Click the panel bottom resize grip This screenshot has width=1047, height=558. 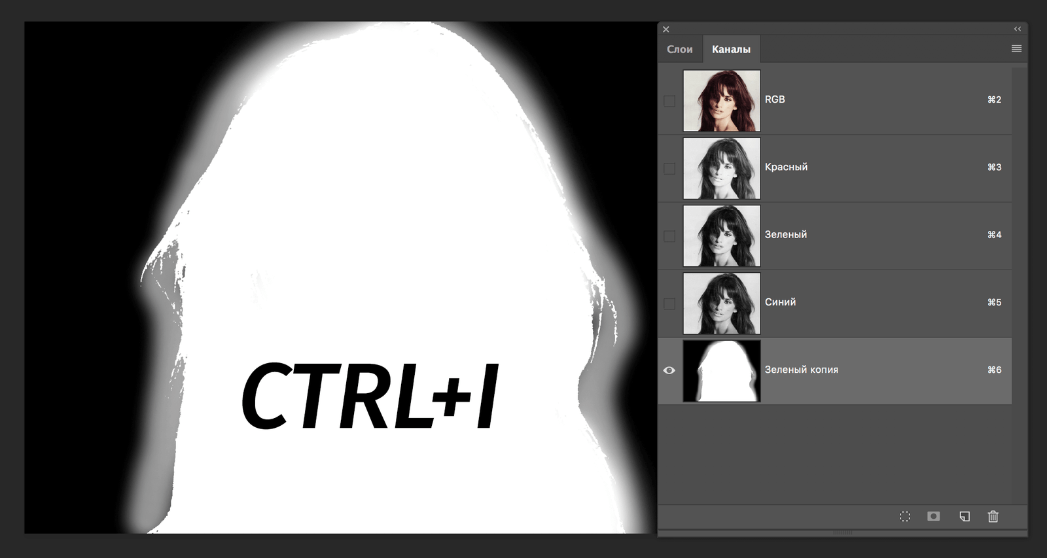click(842, 532)
